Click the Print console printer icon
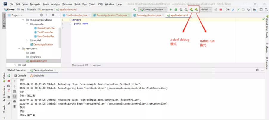This screenshot has width=269, height=120. [x=15, y=102]
